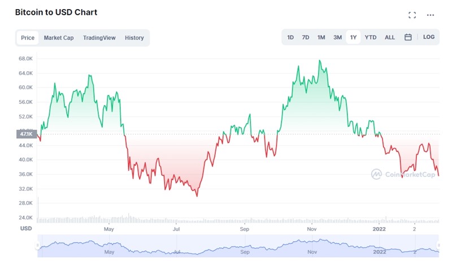Open the History tab
The image size is (452, 261).
coord(134,38)
